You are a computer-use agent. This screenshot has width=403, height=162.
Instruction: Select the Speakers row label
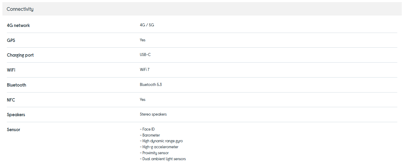tap(16, 115)
